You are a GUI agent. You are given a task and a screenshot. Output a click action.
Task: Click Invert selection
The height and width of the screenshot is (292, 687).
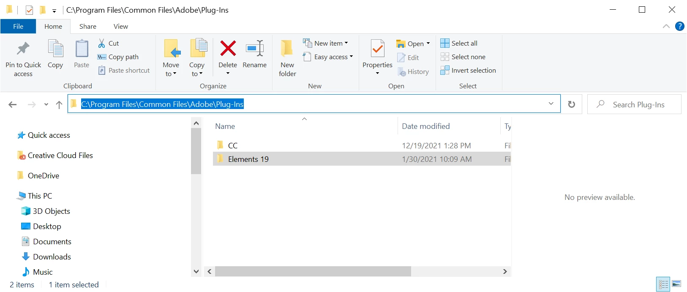tap(468, 71)
